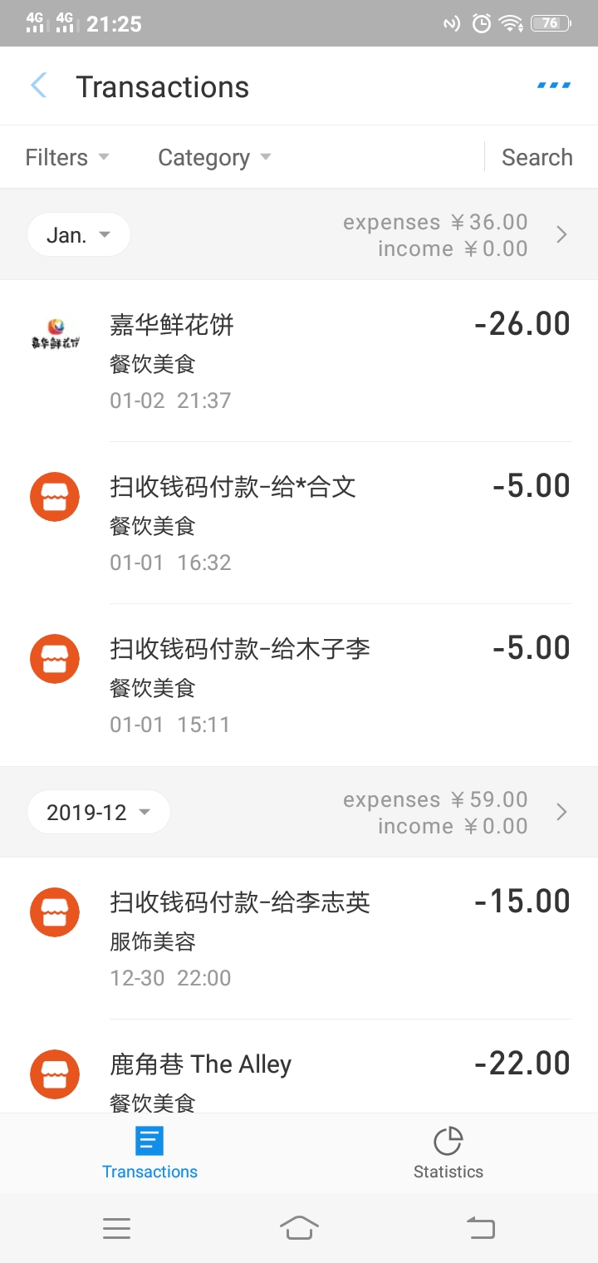
Task: Expand the Category dropdown
Action: [x=214, y=157]
